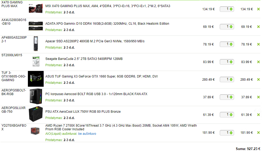Focus the quantity field for MSI X470 motherboard
262x155 pixels.
pyautogui.click(x=227, y=9)
